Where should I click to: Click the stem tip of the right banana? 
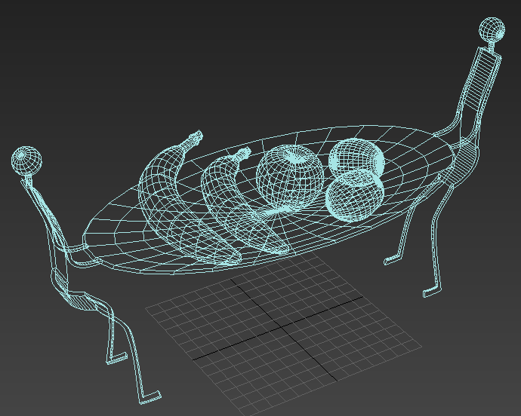coord(244,153)
